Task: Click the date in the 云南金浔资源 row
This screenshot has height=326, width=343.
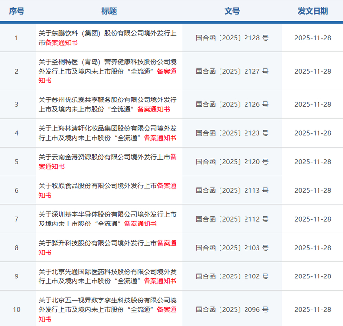Action: click(x=313, y=162)
